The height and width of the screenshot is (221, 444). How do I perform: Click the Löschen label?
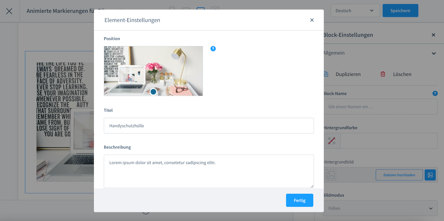(402, 74)
